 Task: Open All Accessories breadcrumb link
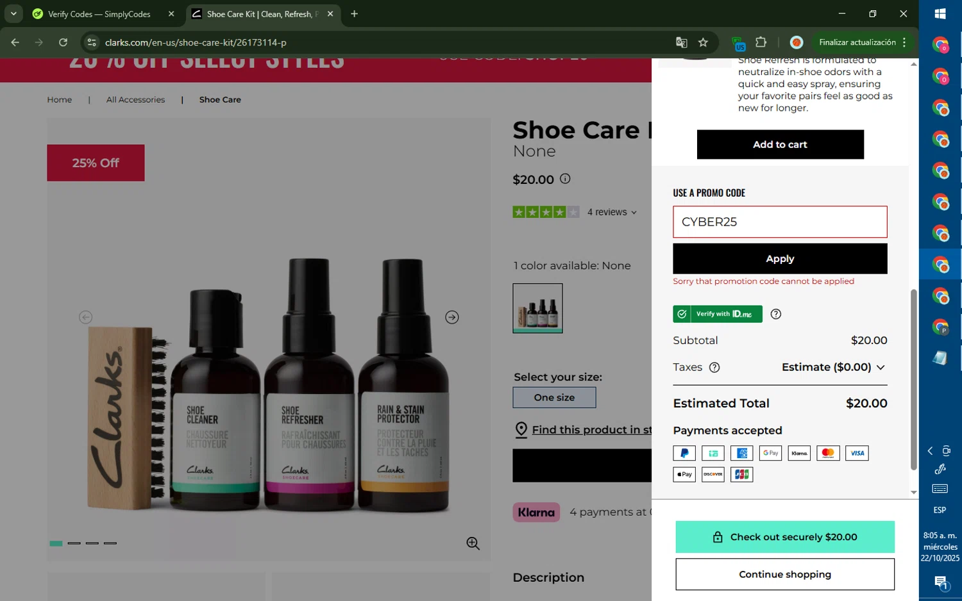(x=135, y=99)
